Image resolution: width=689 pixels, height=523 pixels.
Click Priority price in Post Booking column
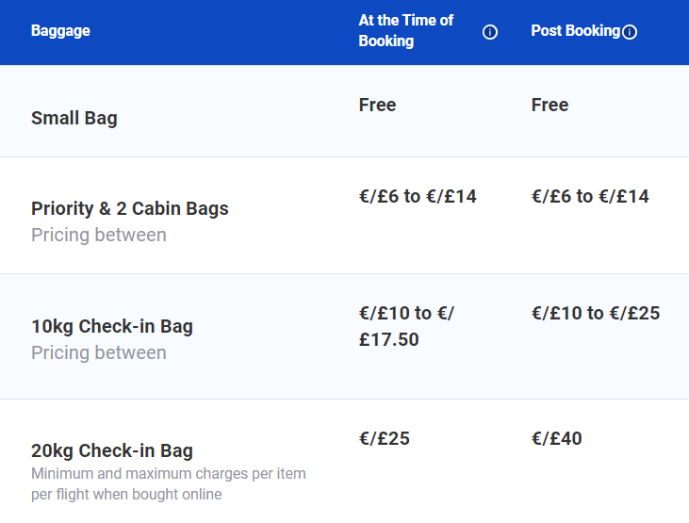click(x=590, y=196)
